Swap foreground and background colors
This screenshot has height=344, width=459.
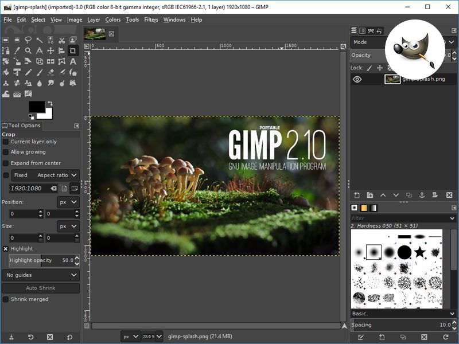click(50, 103)
